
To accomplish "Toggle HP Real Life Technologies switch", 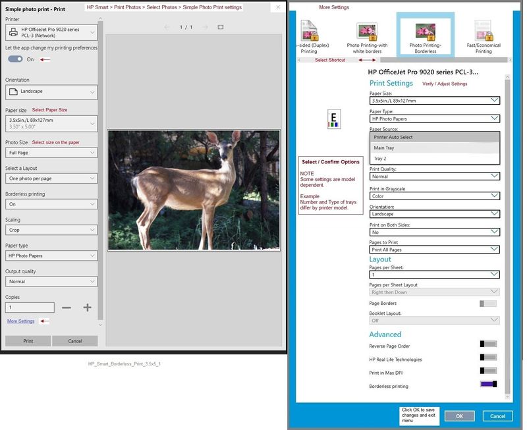I will pos(488,357).
